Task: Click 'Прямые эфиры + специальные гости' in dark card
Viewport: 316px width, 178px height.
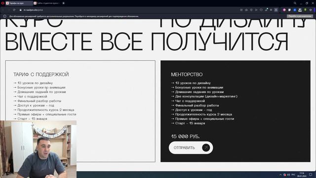Action: (x=202, y=119)
